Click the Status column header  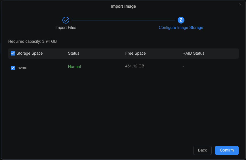[x=73, y=53]
